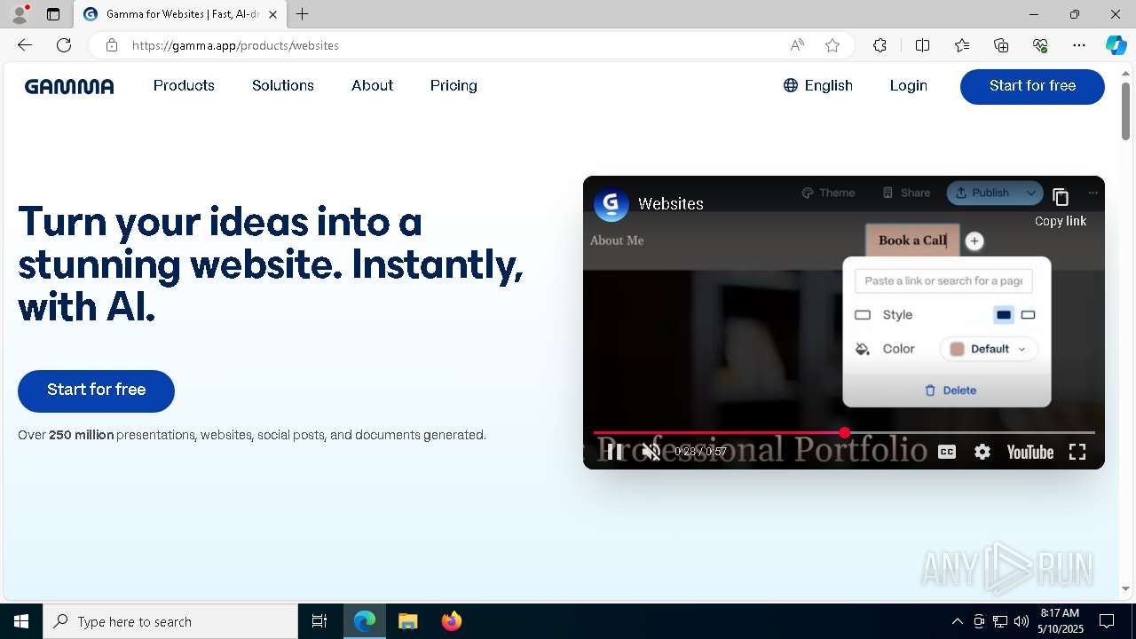Refresh the page
The height and width of the screenshot is (639, 1136).
[64, 45]
